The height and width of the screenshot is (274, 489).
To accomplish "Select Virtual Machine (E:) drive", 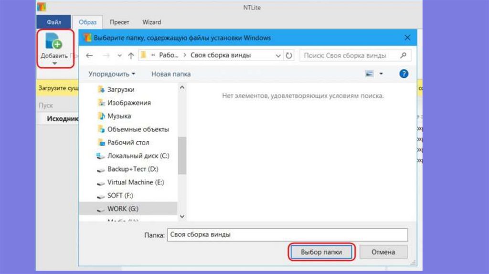I will (x=135, y=182).
